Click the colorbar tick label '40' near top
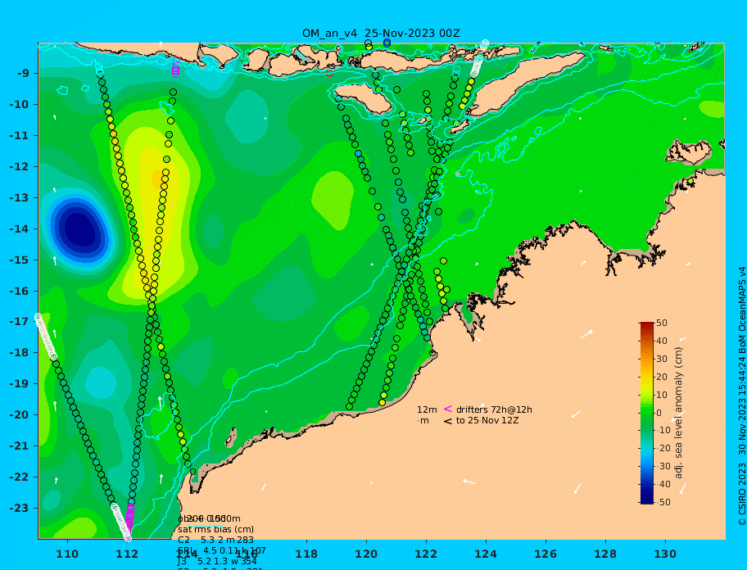This screenshot has width=747, height=570. point(662,341)
